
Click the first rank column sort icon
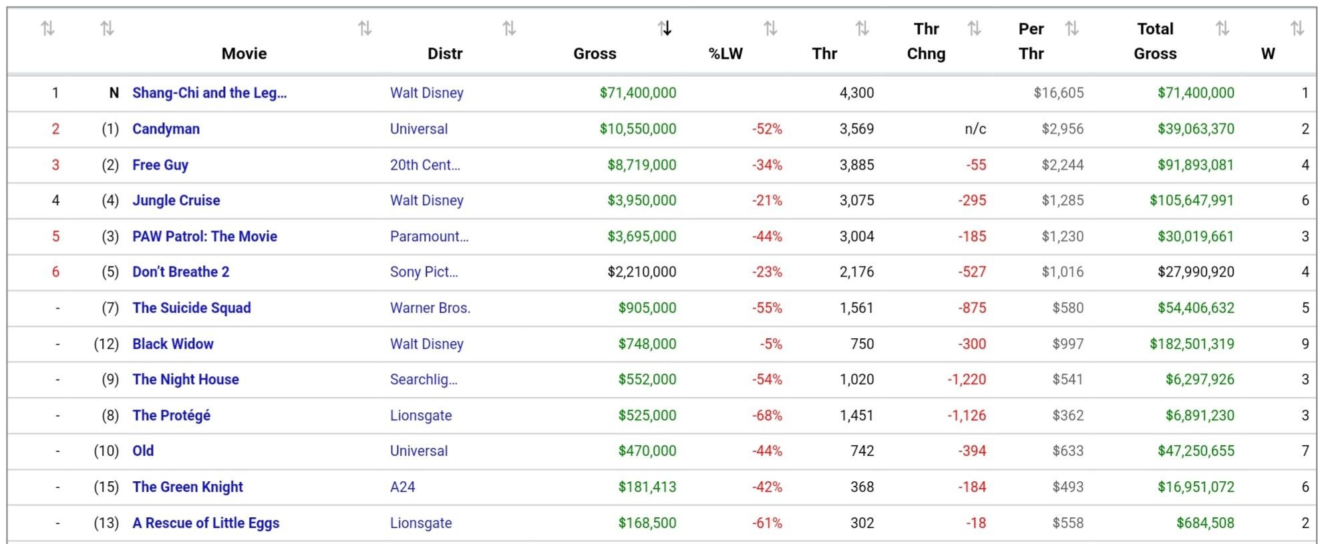coord(47,28)
